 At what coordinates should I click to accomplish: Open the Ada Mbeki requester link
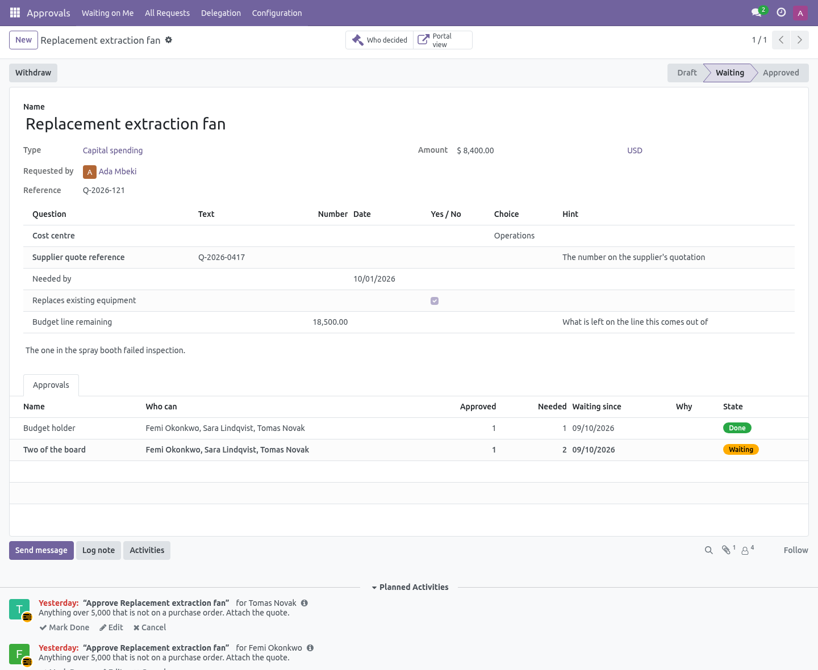pyautogui.click(x=118, y=171)
